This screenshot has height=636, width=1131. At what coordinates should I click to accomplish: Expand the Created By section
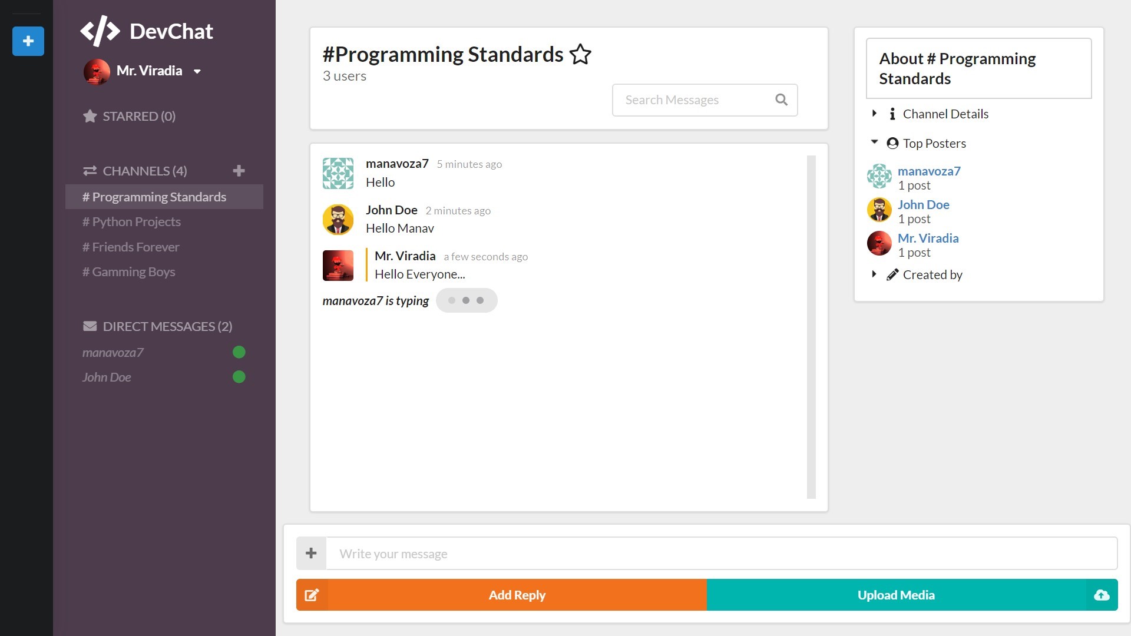click(x=876, y=275)
